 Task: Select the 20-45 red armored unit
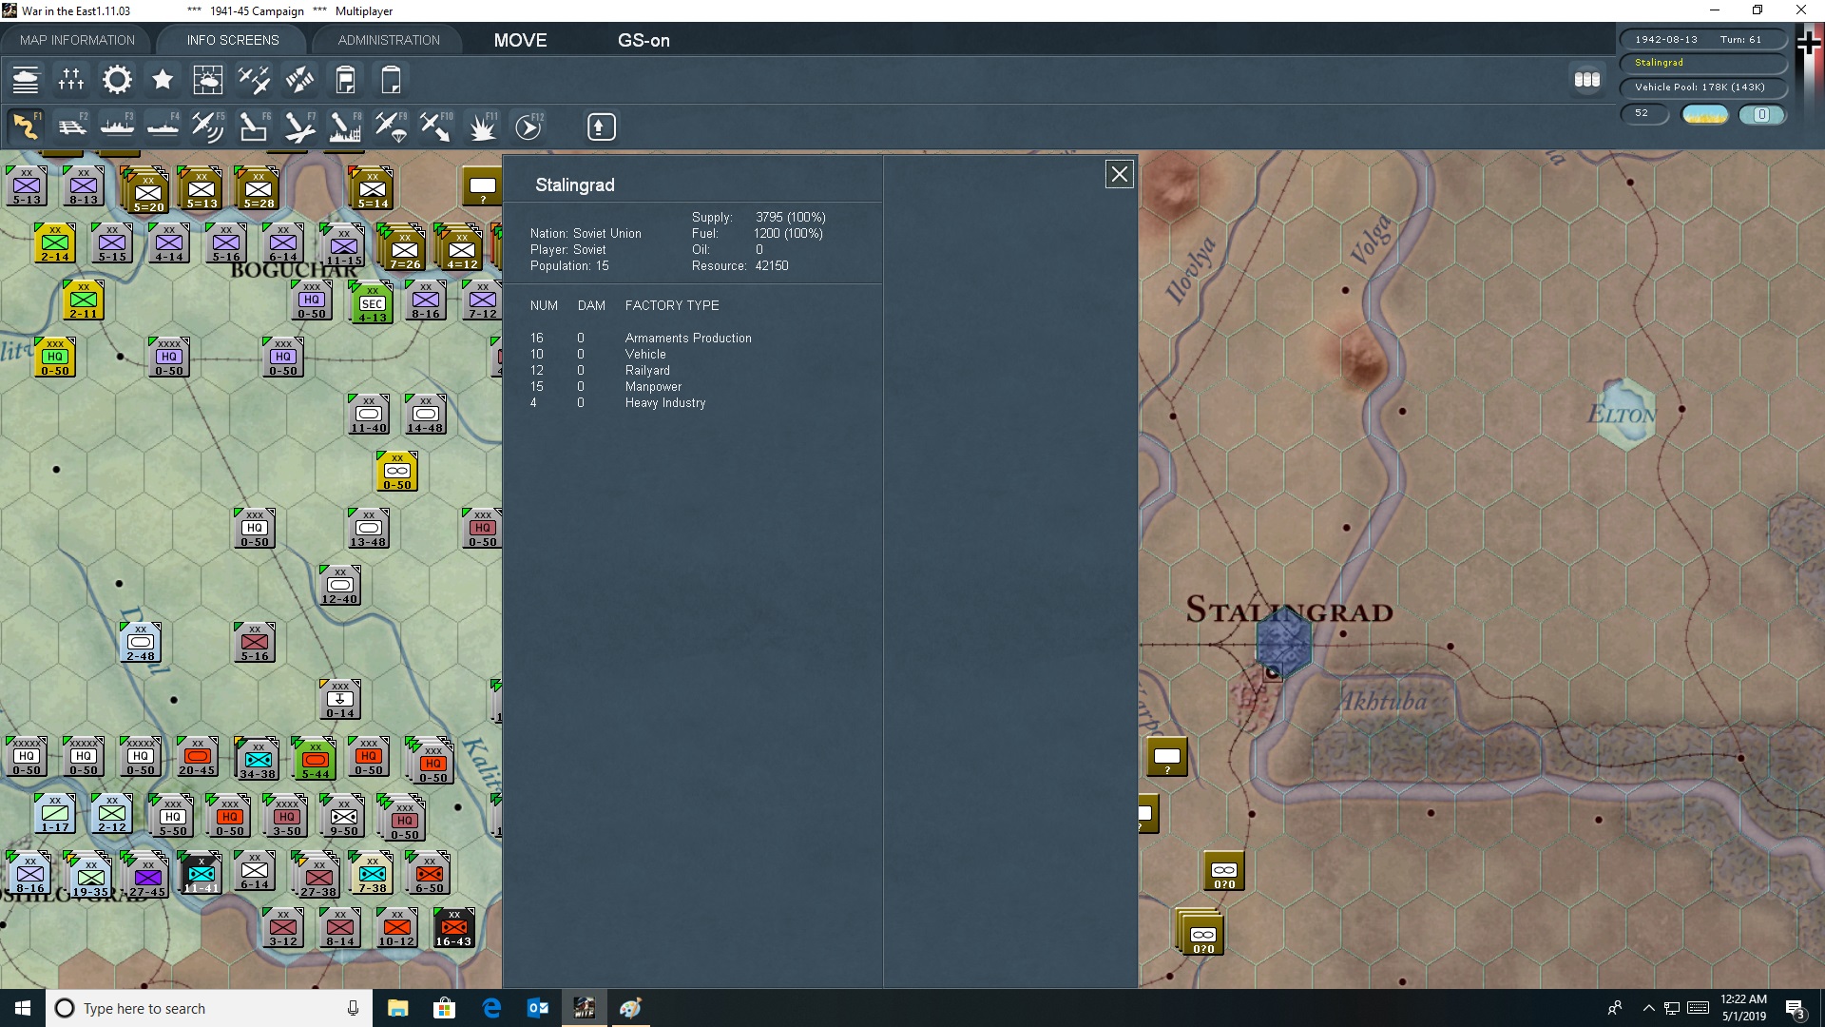[x=197, y=757]
